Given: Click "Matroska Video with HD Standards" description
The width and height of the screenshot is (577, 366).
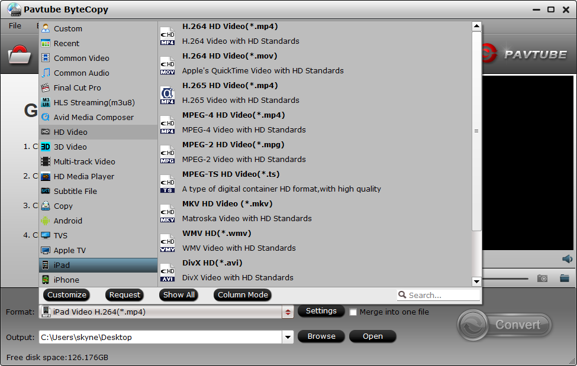Looking at the screenshot, I should [247, 219].
